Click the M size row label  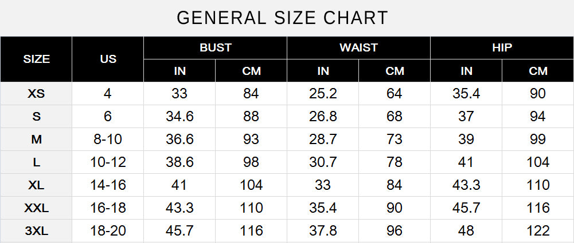pyautogui.click(x=36, y=140)
